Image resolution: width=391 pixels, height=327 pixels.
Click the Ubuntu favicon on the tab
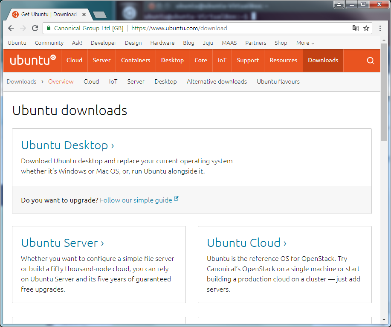[x=15, y=14]
